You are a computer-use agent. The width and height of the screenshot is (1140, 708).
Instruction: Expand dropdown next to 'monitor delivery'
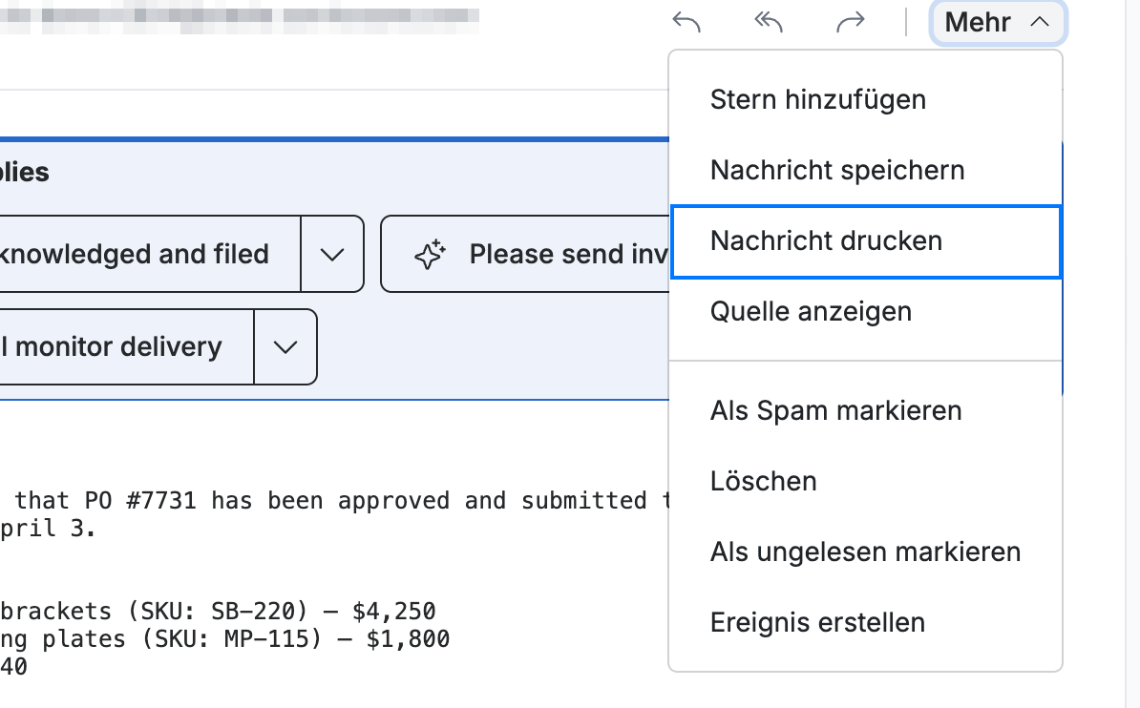285,347
